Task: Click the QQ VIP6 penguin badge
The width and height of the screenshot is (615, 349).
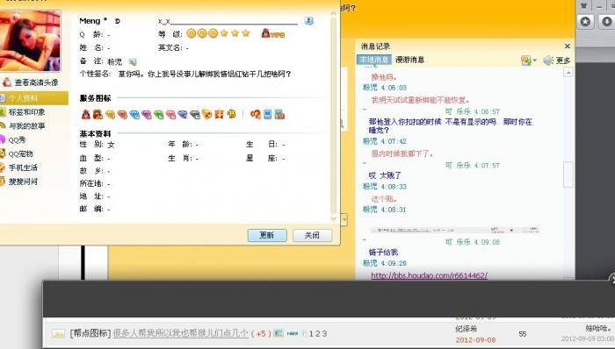Action: click(x=272, y=33)
